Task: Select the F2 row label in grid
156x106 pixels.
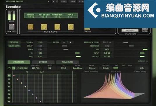Action: click(9, 79)
